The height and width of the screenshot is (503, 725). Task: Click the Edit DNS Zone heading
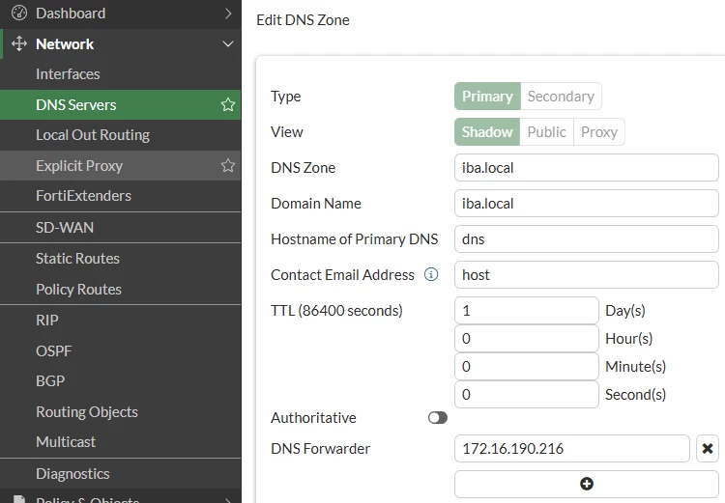coord(303,20)
